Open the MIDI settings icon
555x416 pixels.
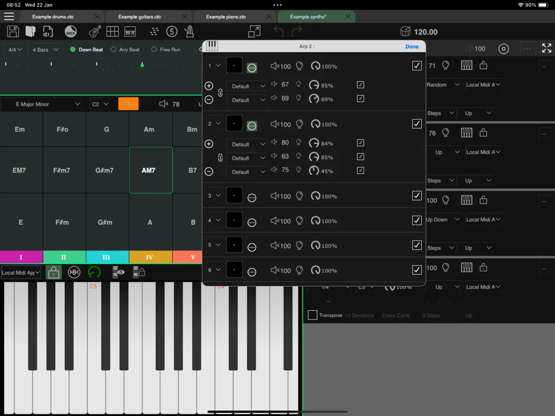coord(71,32)
